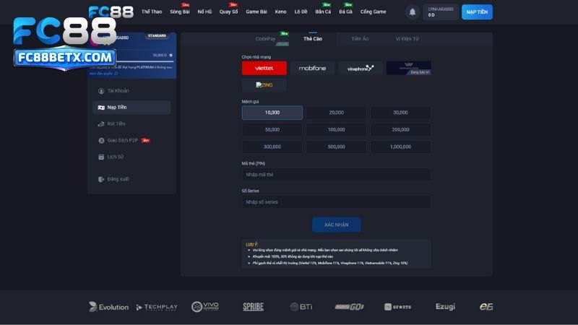This screenshot has width=578, height=325.
Task: Select the Mobifone carrier
Action: 312,68
